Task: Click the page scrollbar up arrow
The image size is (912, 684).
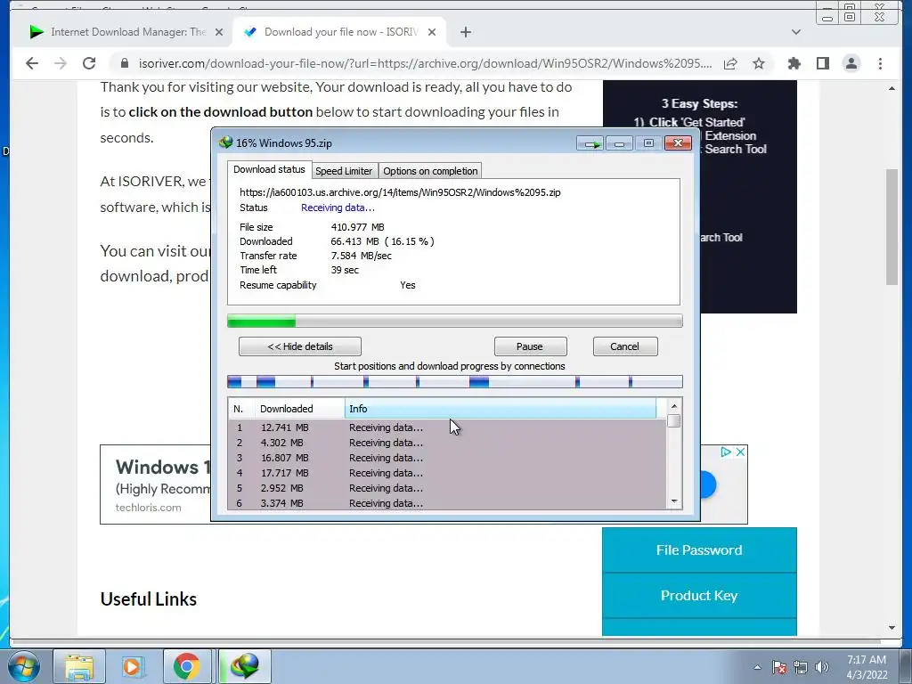Action: pyautogui.click(x=892, y=88)
